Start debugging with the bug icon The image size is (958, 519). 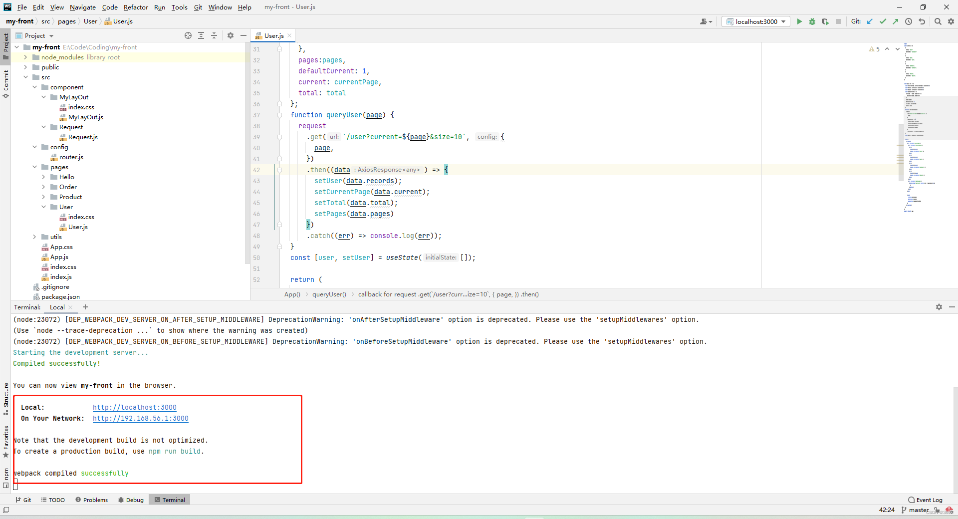(x=812, y=21)
